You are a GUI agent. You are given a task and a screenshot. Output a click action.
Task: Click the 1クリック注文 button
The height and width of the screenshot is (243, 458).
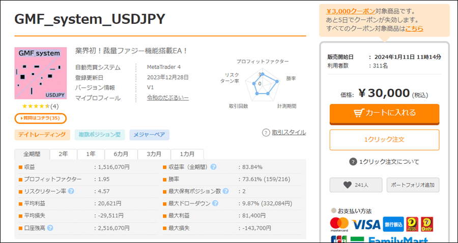(x=384, y=140)
